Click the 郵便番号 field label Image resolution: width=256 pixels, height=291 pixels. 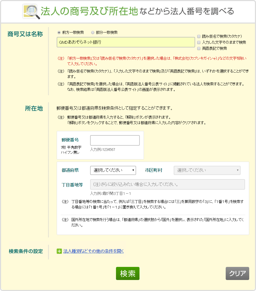(70, 140)
